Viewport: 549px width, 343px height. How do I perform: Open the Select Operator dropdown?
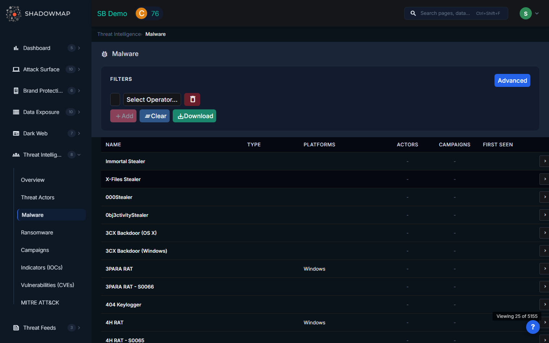click(152, 99)
